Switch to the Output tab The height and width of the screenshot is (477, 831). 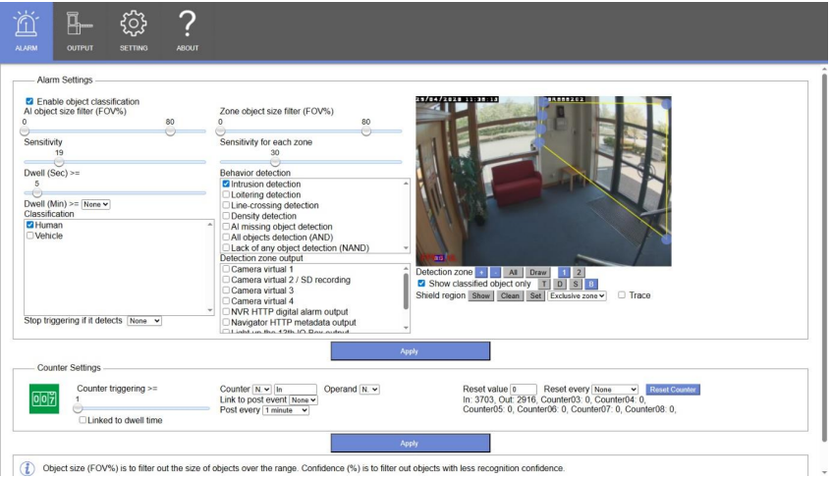pyautogui.click(x=80, y=30)
